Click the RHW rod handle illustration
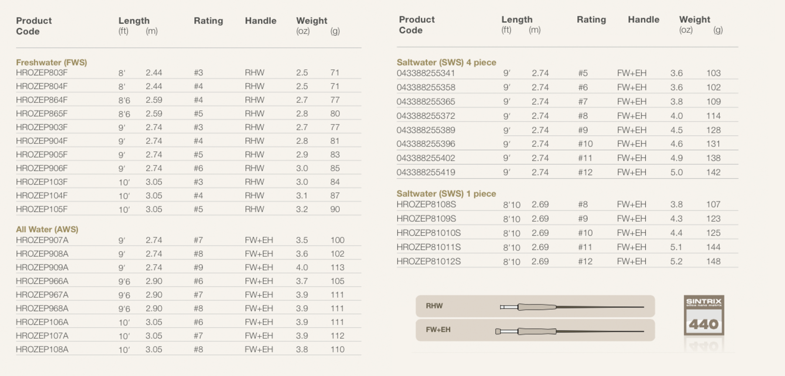785x376 pixels. 571,307
